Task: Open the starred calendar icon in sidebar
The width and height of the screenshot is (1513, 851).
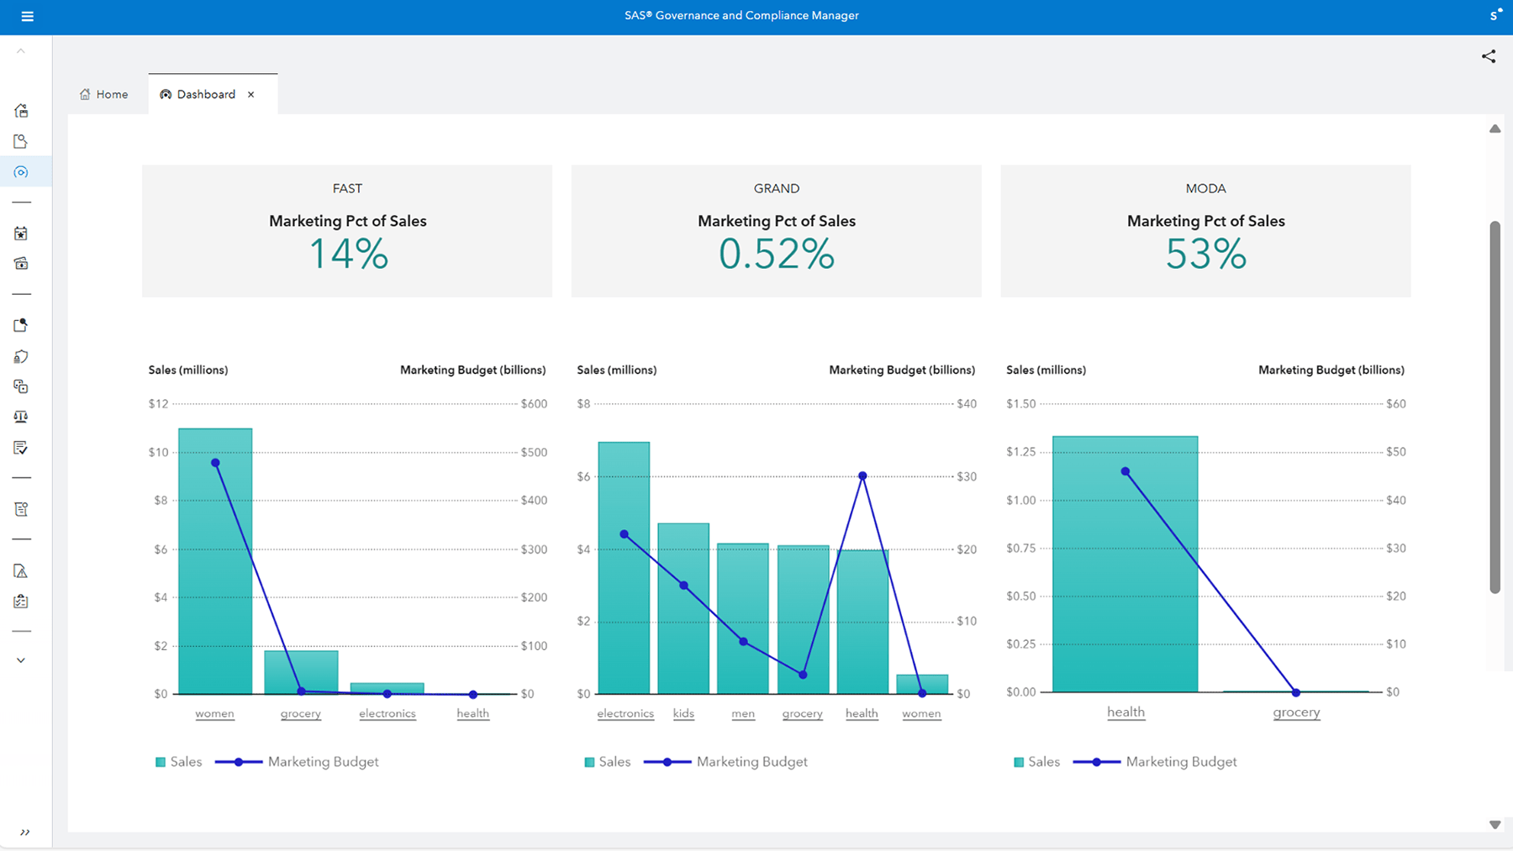Action: pos(21,234)
